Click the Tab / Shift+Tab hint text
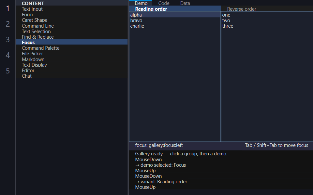The image size is (313, 195). [276, 145]
